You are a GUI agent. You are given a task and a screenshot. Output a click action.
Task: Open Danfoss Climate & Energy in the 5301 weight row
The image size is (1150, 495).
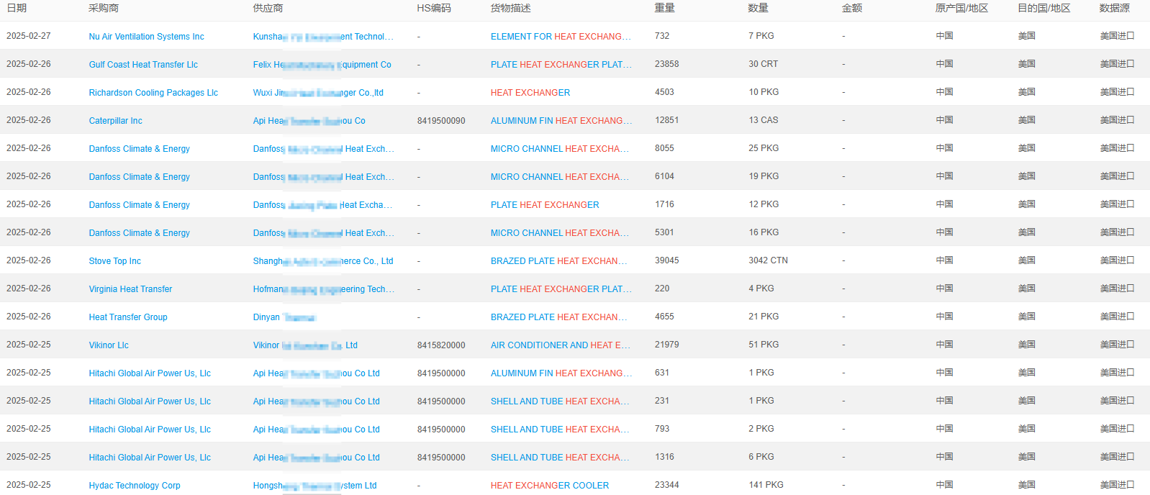pos(139,233)
